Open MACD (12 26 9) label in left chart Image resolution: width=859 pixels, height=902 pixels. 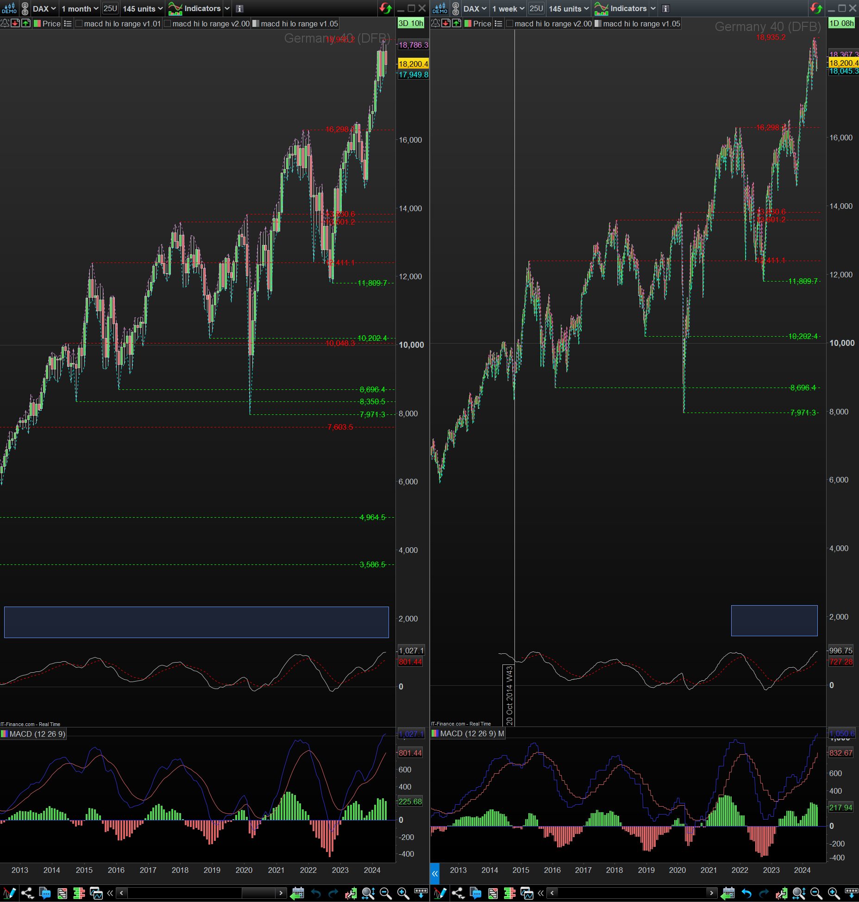tap(33, 734)
